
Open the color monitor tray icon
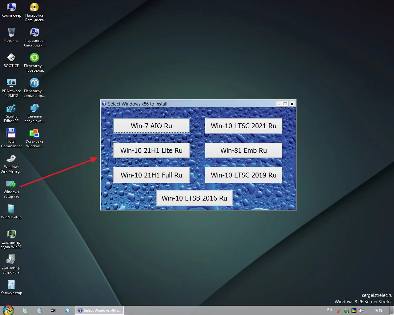coord(354,310)
